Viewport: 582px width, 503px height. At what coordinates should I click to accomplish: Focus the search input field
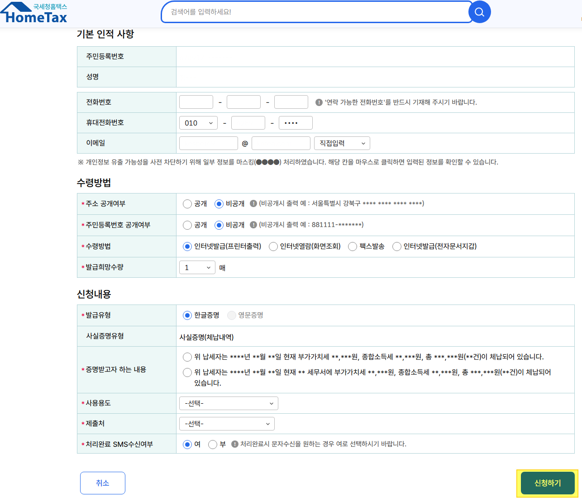tap(317, 12)
